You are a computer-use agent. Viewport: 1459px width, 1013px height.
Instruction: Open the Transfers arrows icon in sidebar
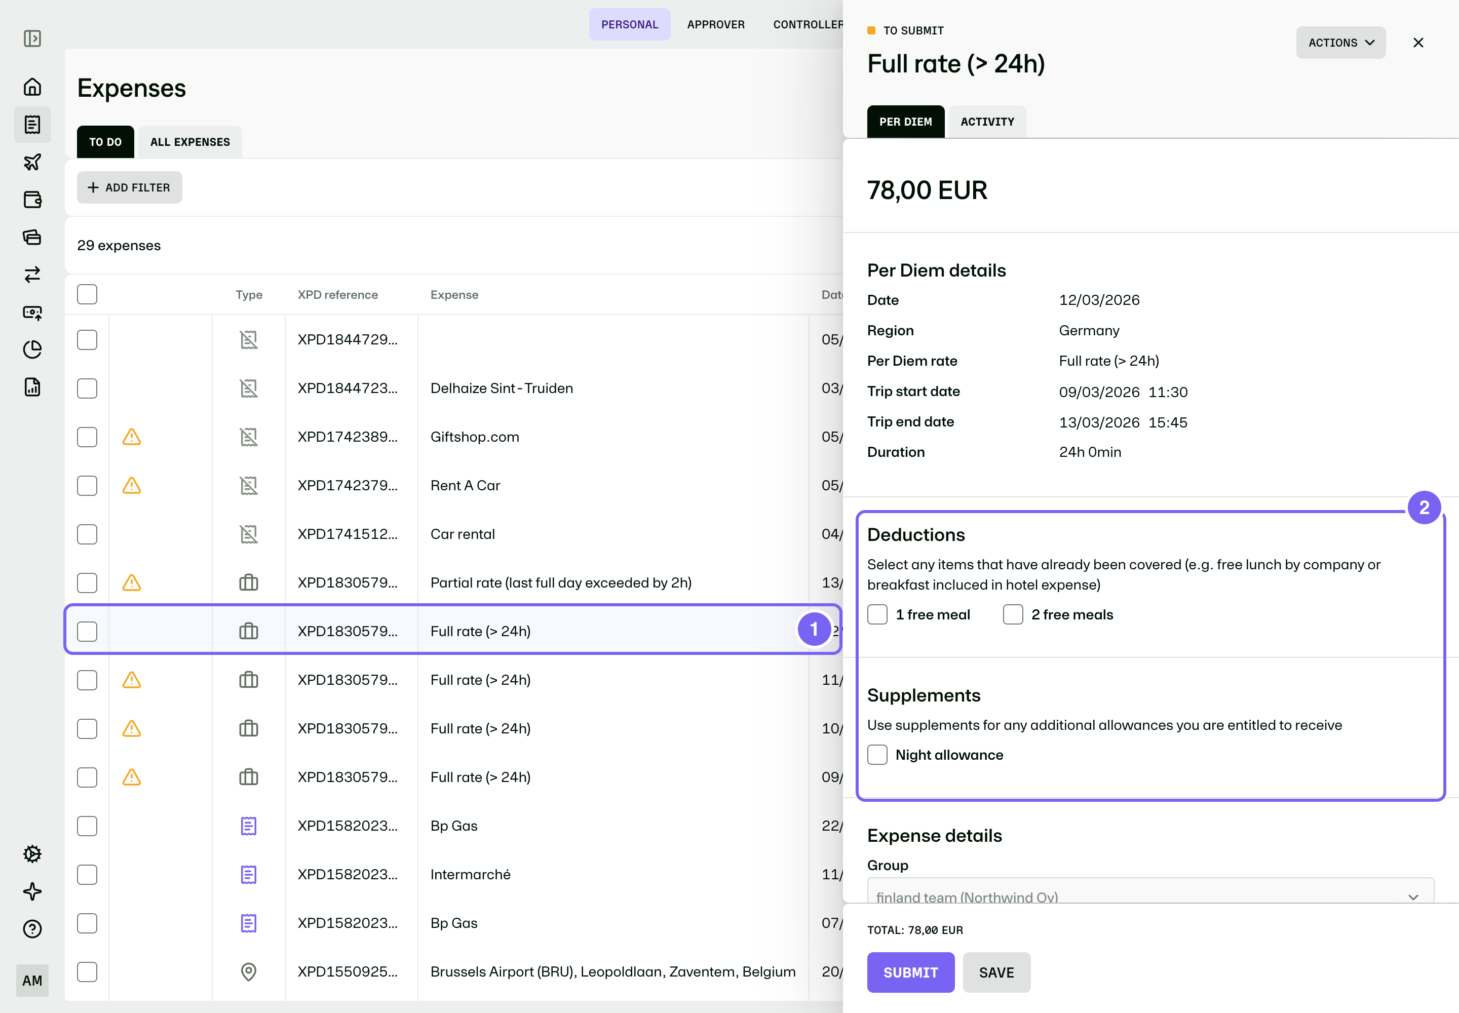(x=32, y=274)
